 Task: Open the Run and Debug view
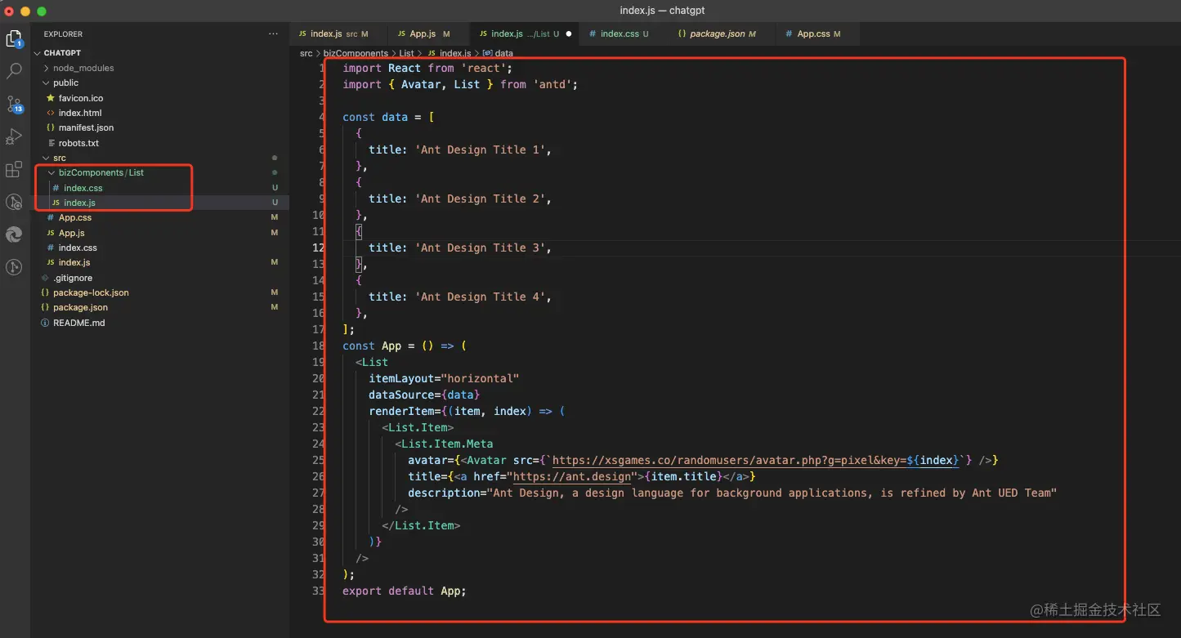tap(14, 136)
